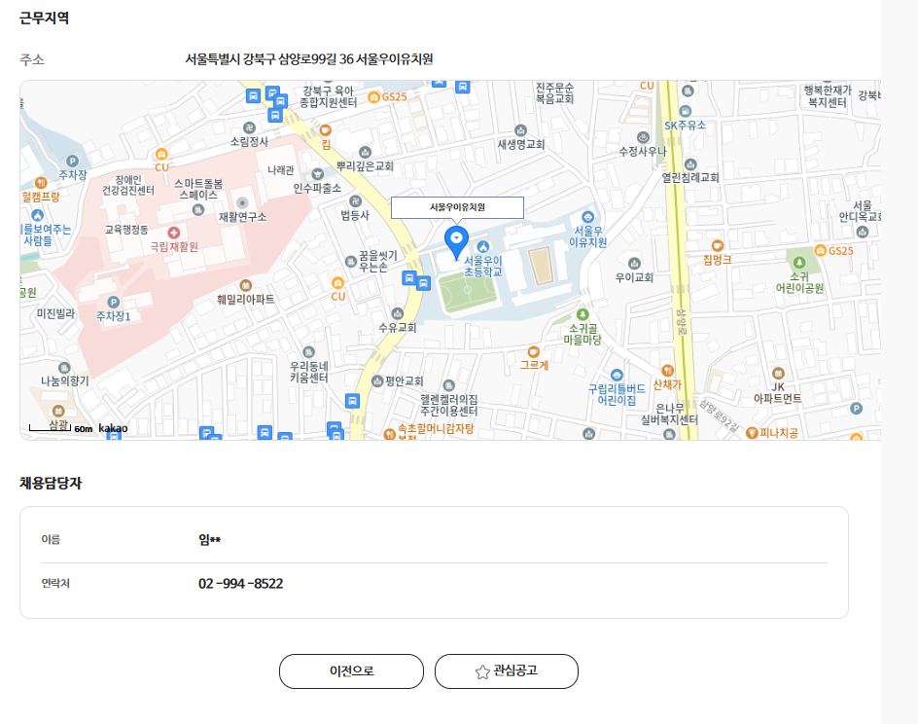The width and height of the screenshot is (918, 724).
Task: Select the 집멍크 shop icon
Action: pyautogui.click(x=717, y=246)
